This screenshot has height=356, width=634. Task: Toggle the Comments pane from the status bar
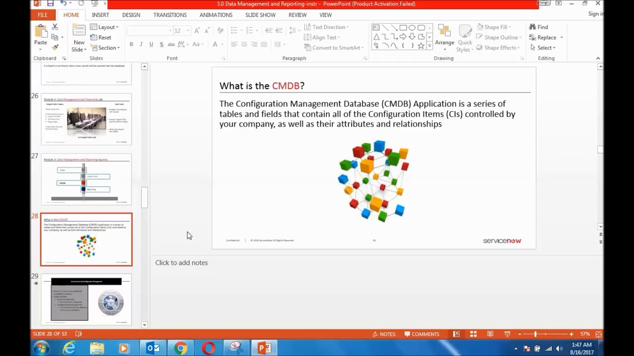click(x=421, y=334)
